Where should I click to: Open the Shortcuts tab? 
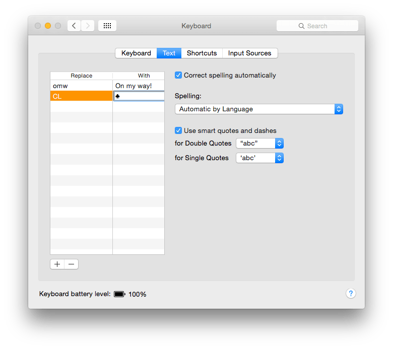tap(202, 53)
